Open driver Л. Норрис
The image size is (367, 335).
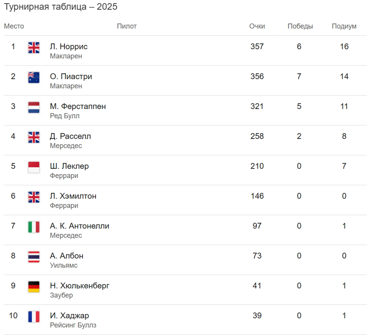click(69, 47)
